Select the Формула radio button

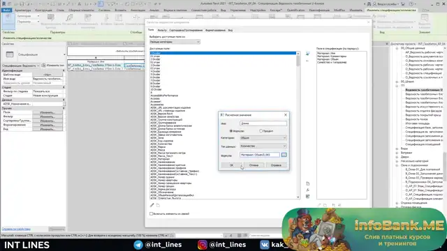pyautogui.click(x=231, y=131)
